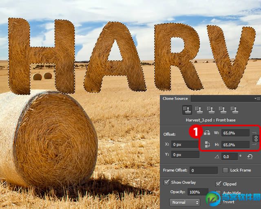The width and height of the screenshot is (261, 209).
Task: Select the fourth clone source stamp
Action: 223,110
